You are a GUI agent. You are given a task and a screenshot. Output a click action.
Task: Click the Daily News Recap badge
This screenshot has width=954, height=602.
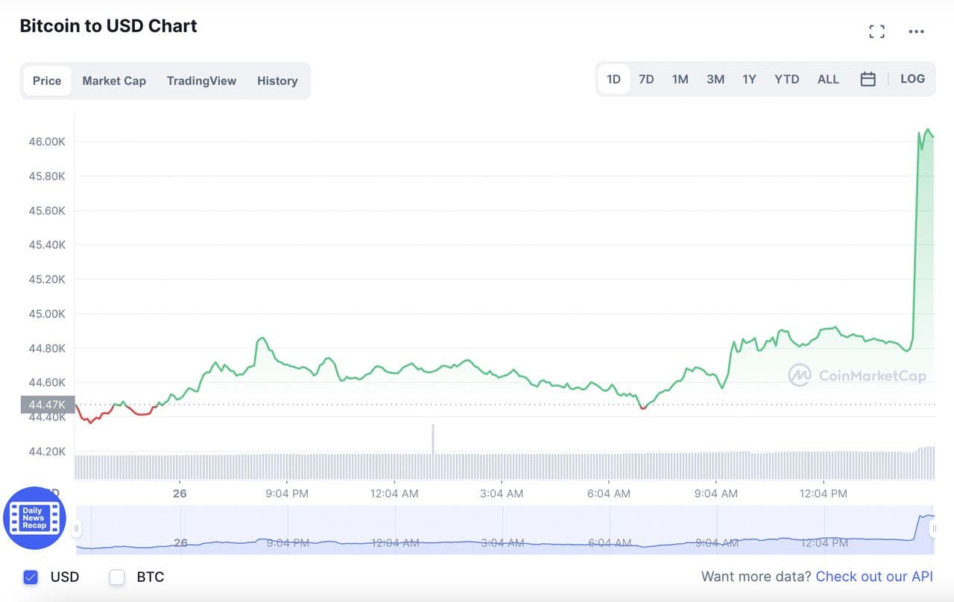[x=34, y=518]
